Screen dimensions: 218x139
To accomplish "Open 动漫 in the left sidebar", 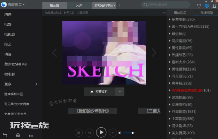I will [x=8, y=54].
